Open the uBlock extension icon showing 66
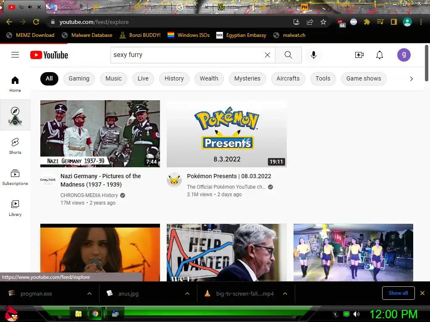This screenshot has width=430, height=322. [x=341, y=23]
